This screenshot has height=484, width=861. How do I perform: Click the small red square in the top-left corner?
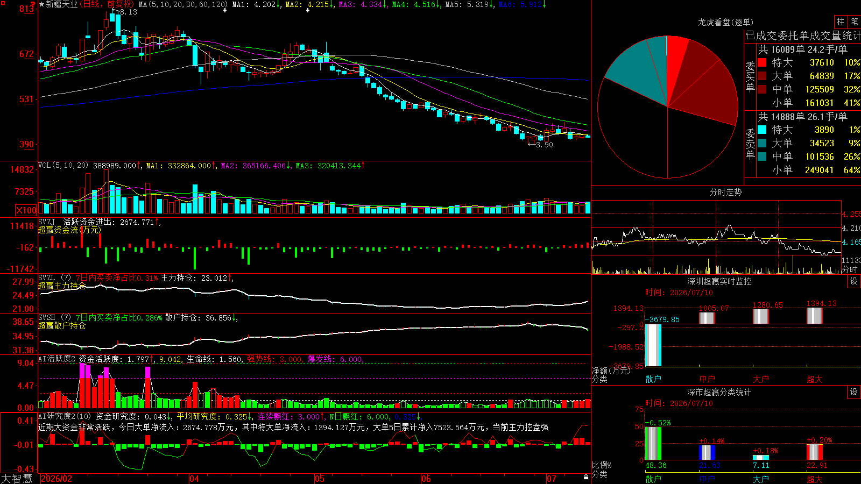click(4, 3)
